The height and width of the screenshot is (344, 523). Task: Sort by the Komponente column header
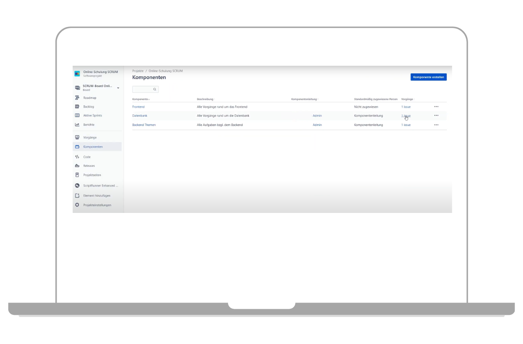[140, 99]
